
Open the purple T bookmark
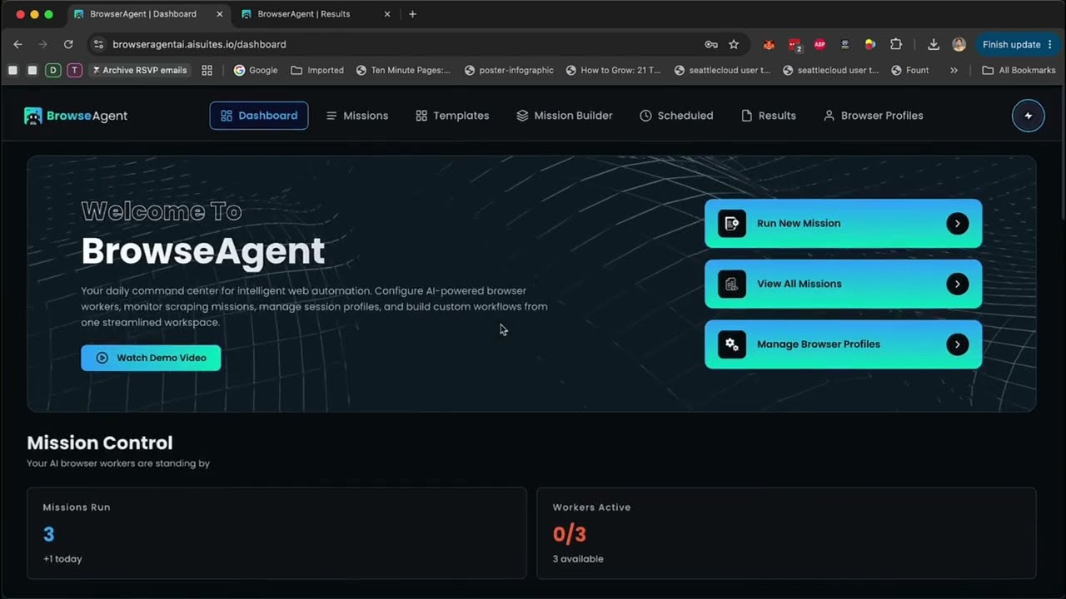(x=74, y=70)
